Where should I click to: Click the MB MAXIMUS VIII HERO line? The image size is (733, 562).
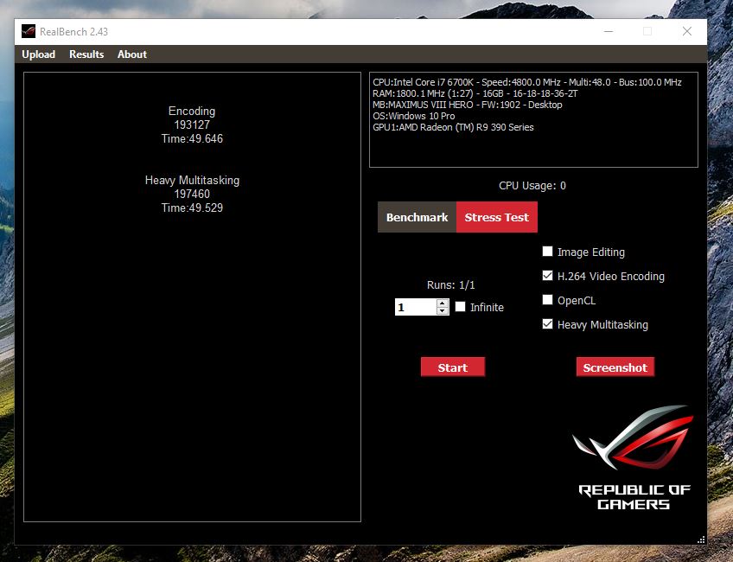(x=468, y=105)
